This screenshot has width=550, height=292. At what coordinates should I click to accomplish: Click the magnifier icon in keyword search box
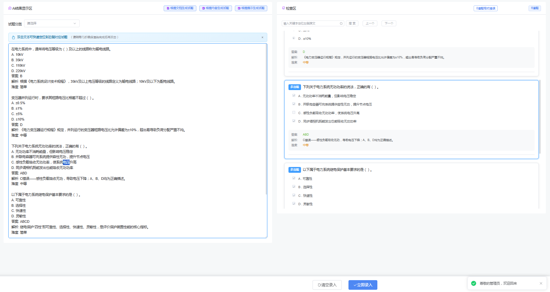click(x=341, y=23)
